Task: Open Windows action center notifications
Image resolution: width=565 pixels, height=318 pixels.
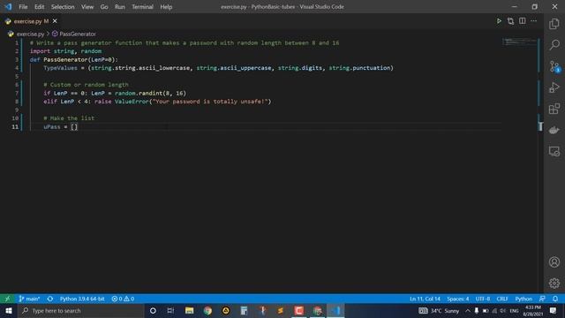Action: click(x=554, y=311)
